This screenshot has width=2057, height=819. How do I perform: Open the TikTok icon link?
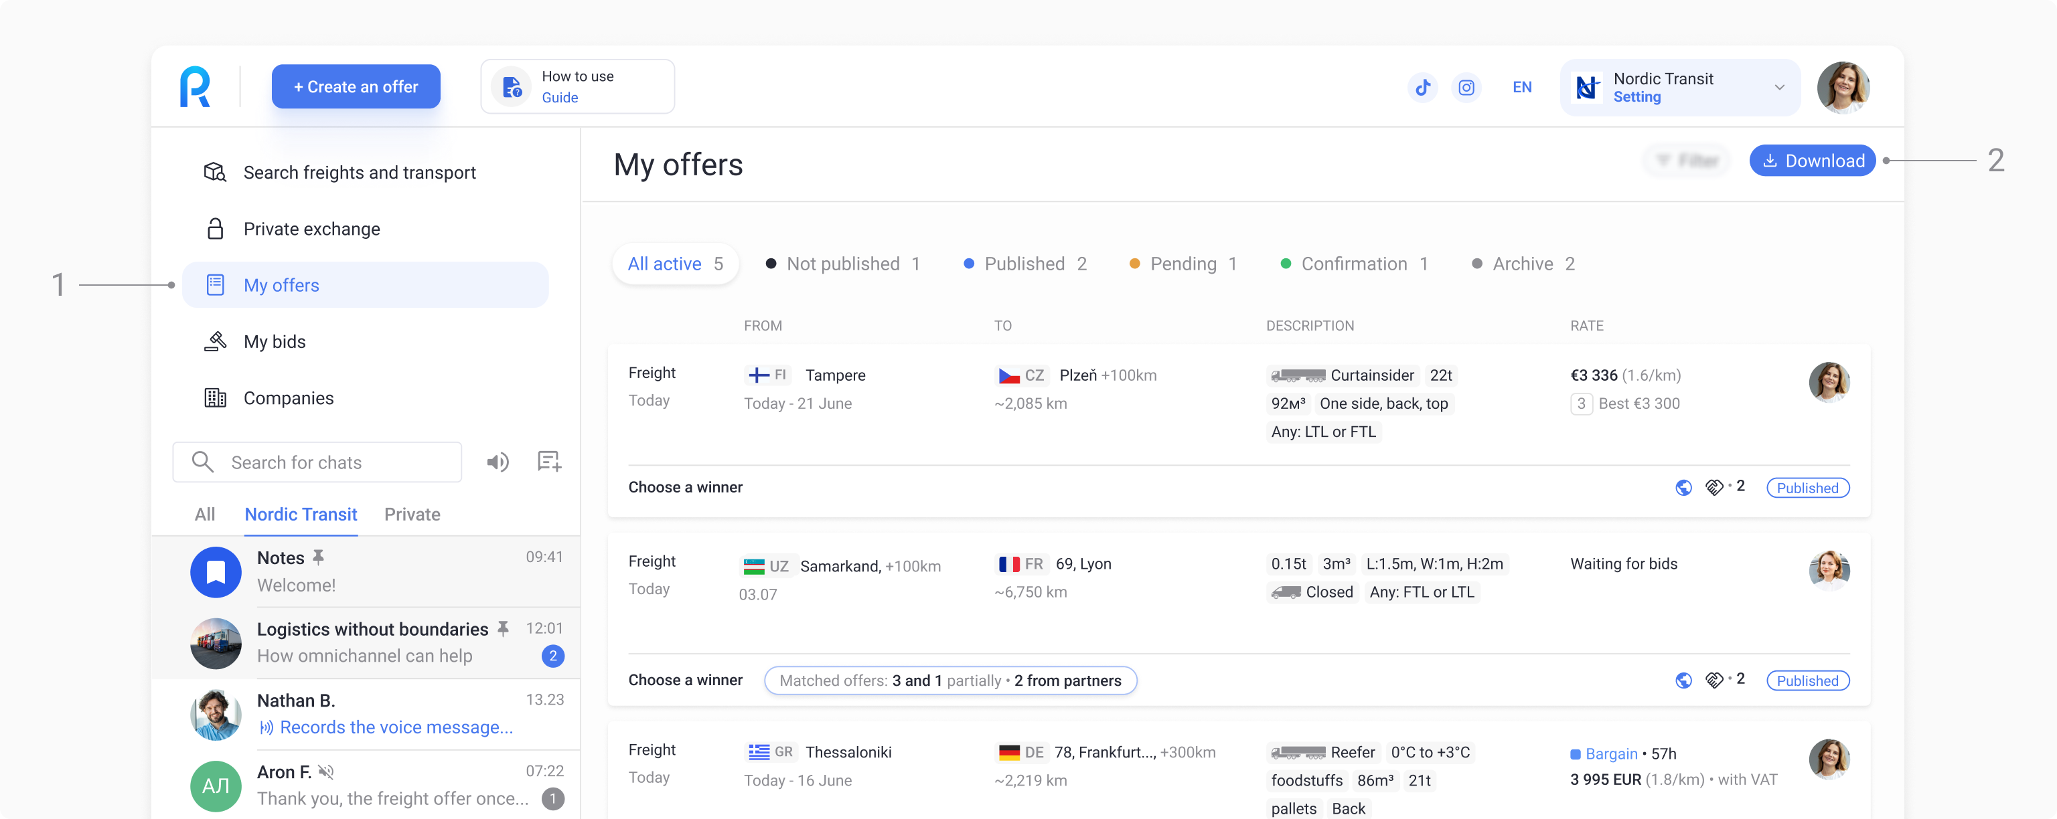pos(1422,87)
